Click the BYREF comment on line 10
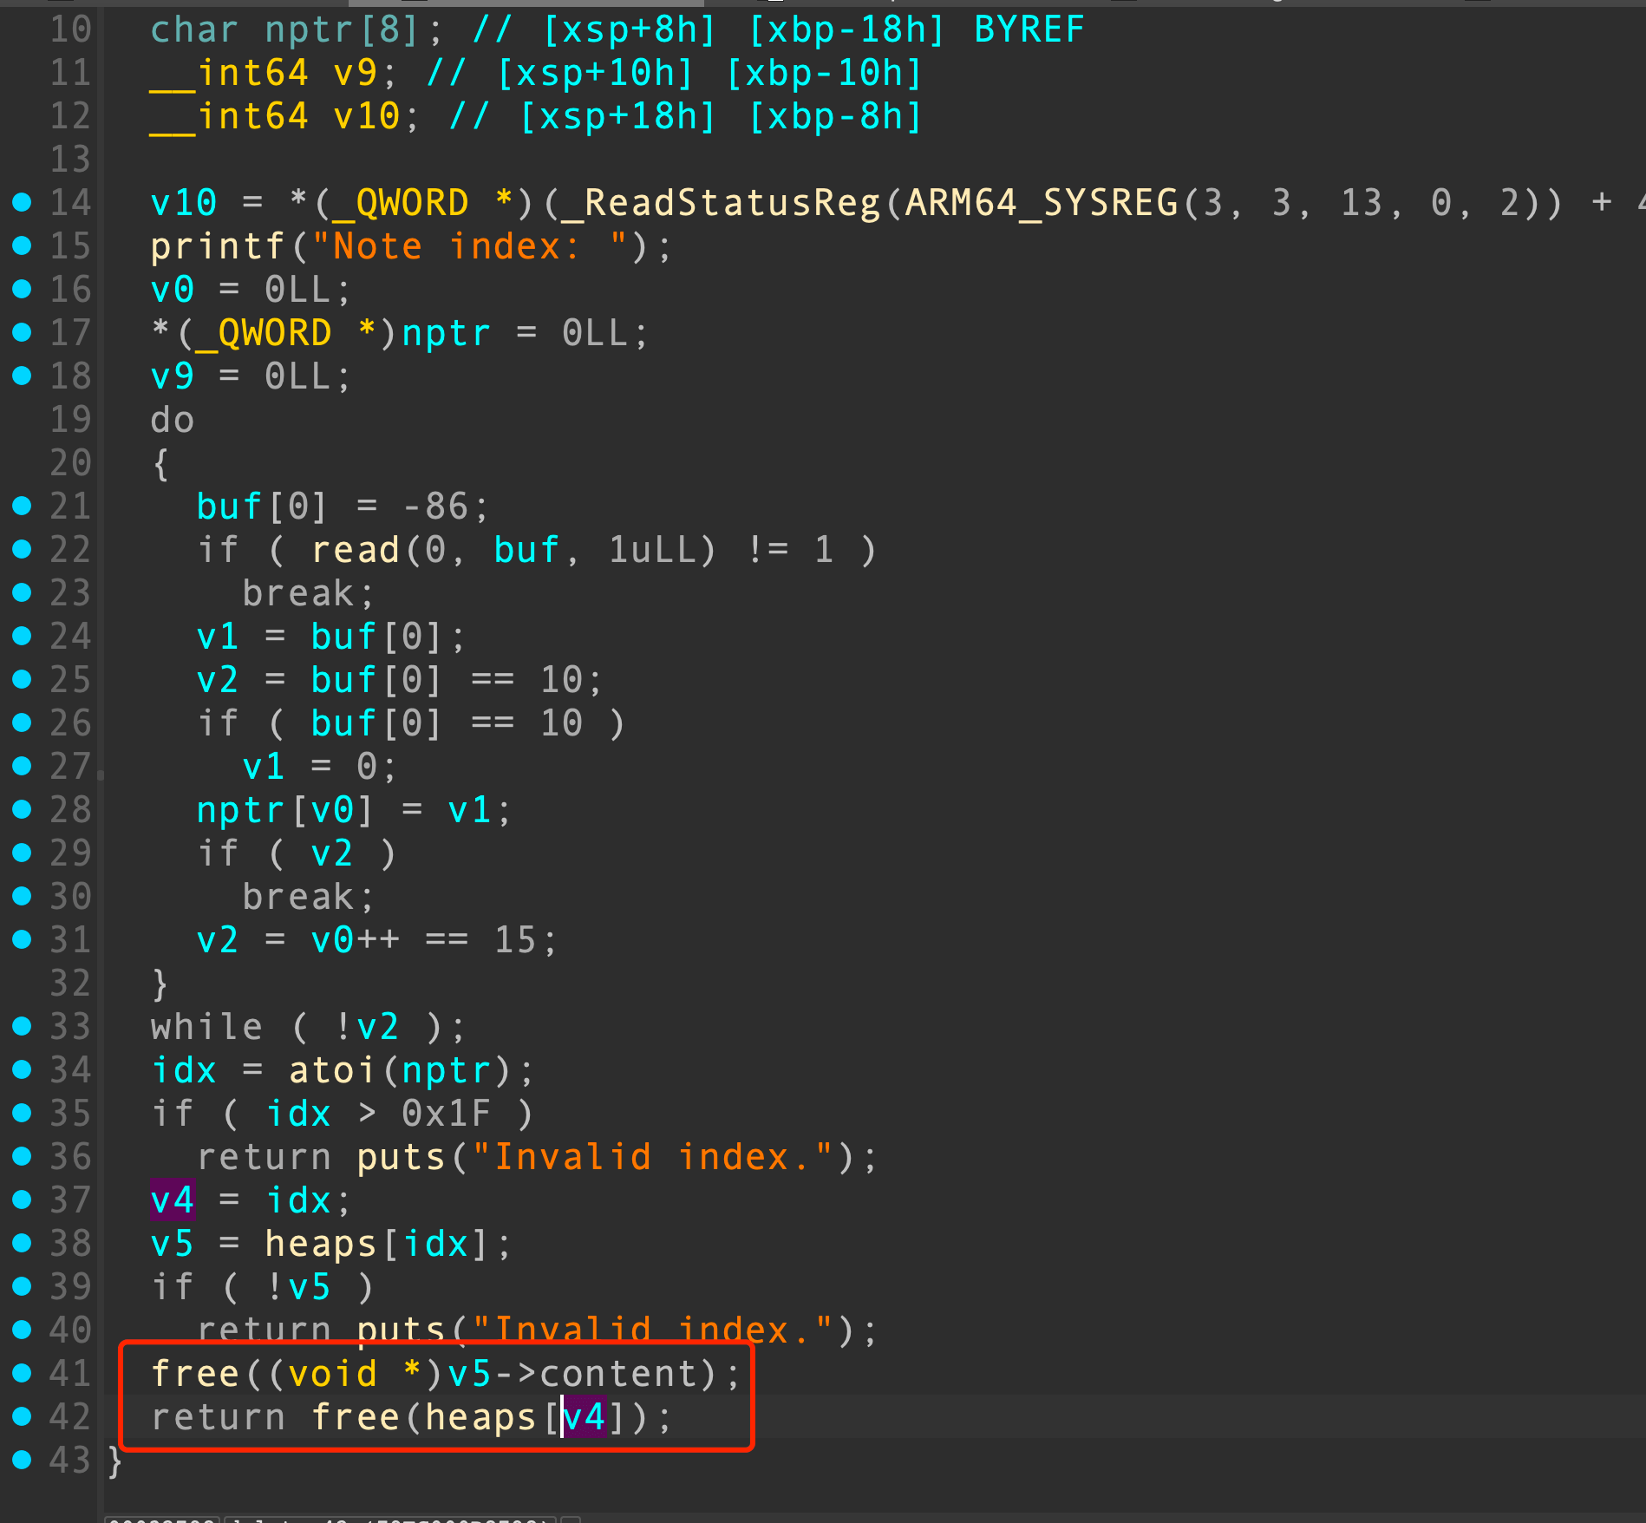 tap(1029, 30)
